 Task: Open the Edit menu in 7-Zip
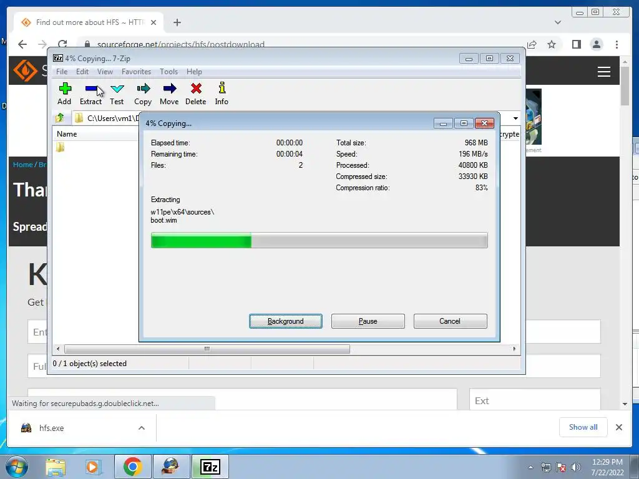click(x=82, y=72)
